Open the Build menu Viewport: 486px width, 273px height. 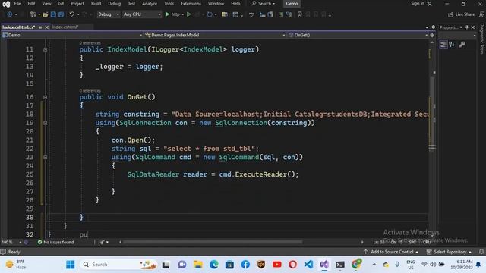coord(96,4)
